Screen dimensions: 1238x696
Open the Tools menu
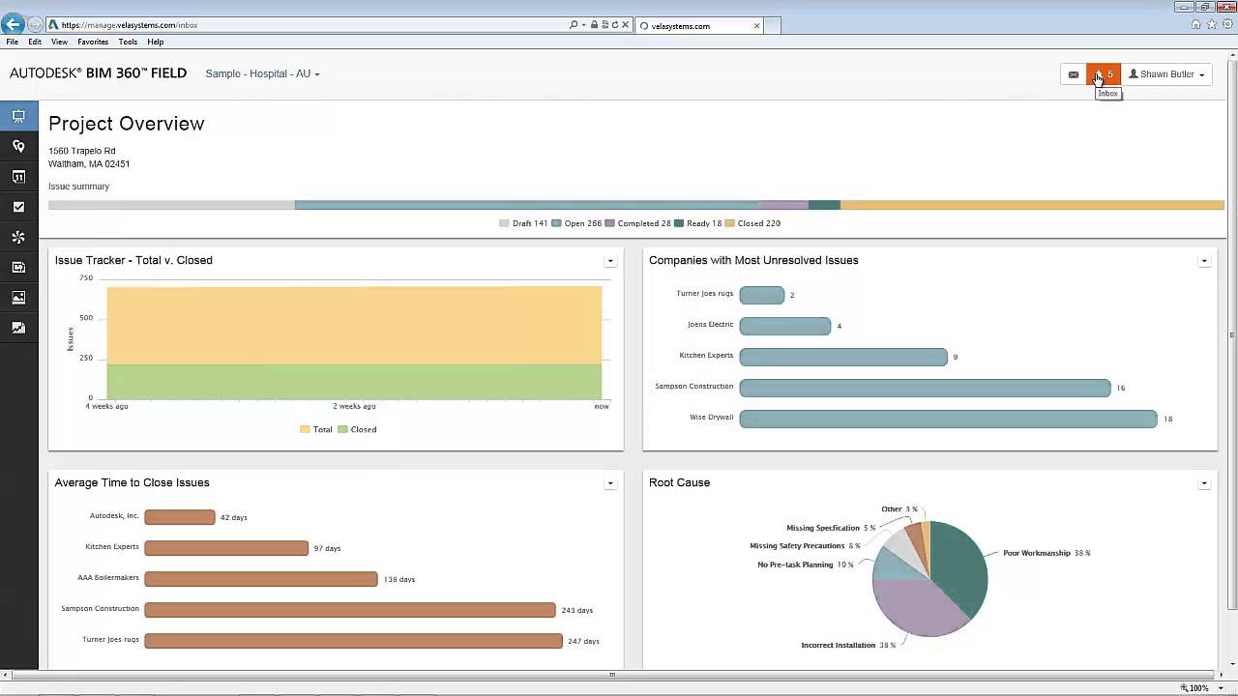128,42
